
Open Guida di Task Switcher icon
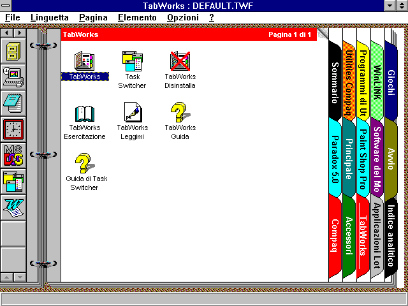85,163
